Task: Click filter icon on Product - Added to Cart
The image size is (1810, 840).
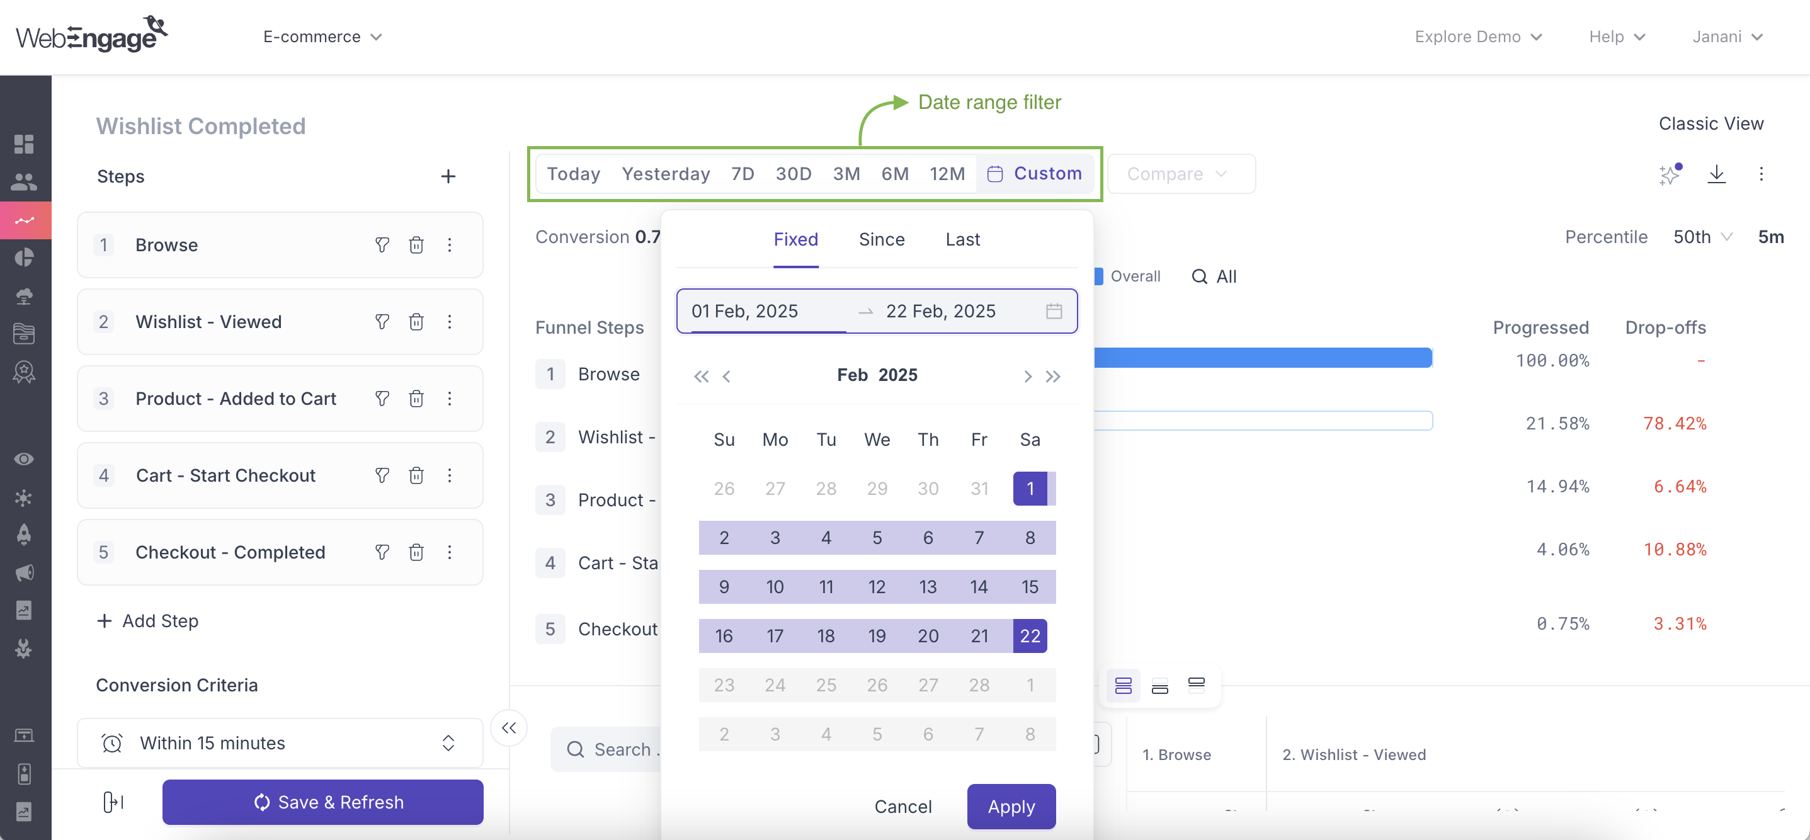Action: click(x=382, y=399)
